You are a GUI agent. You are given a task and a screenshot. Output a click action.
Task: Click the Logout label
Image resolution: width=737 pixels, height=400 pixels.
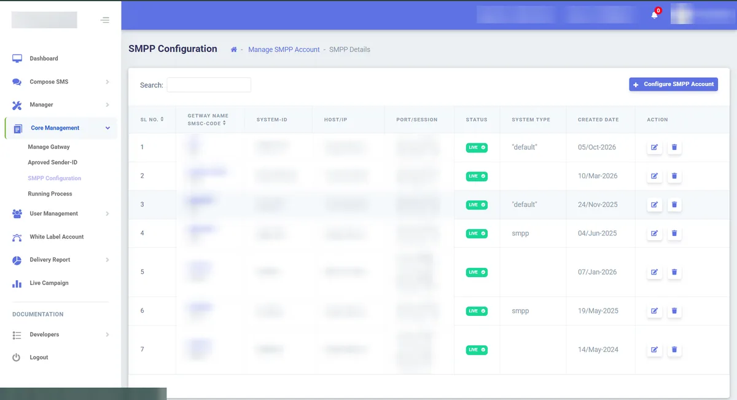39,358
